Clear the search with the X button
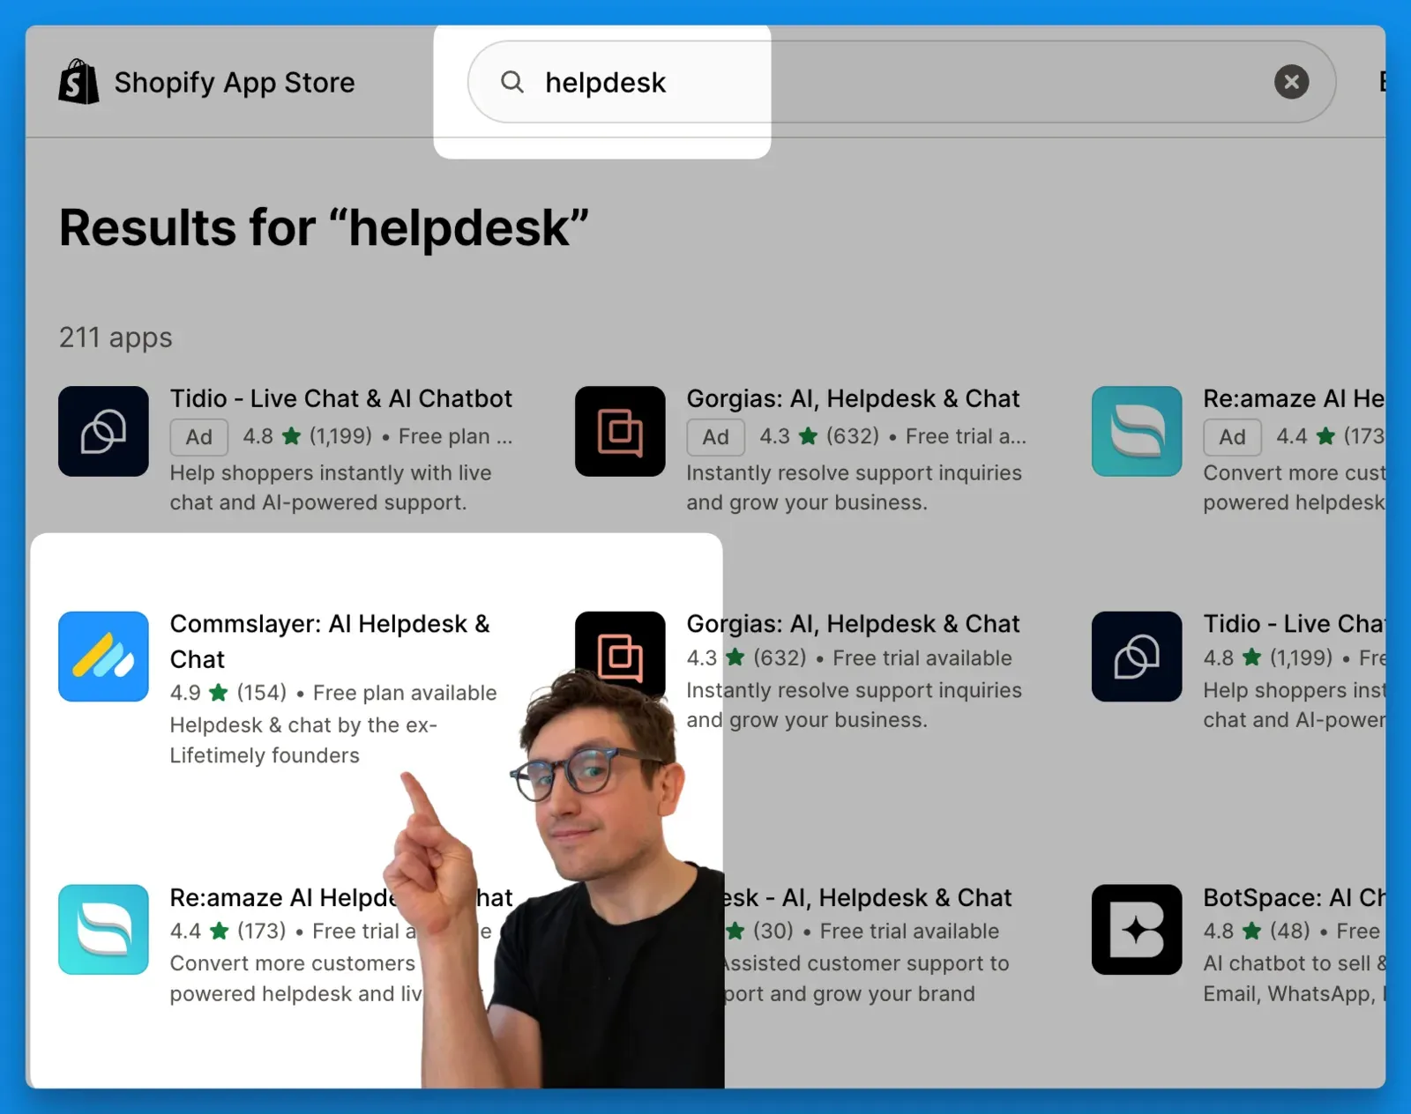The height and width of the screenshot is (1114, 1411). (1291, 82)
